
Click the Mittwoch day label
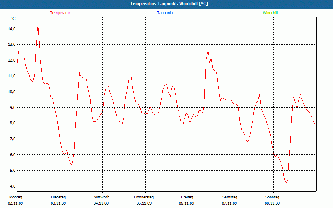102,197
